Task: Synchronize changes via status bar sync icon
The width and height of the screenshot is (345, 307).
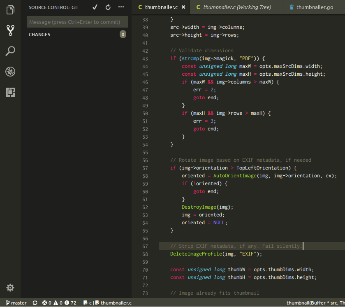Action: [x=35, y=303]
